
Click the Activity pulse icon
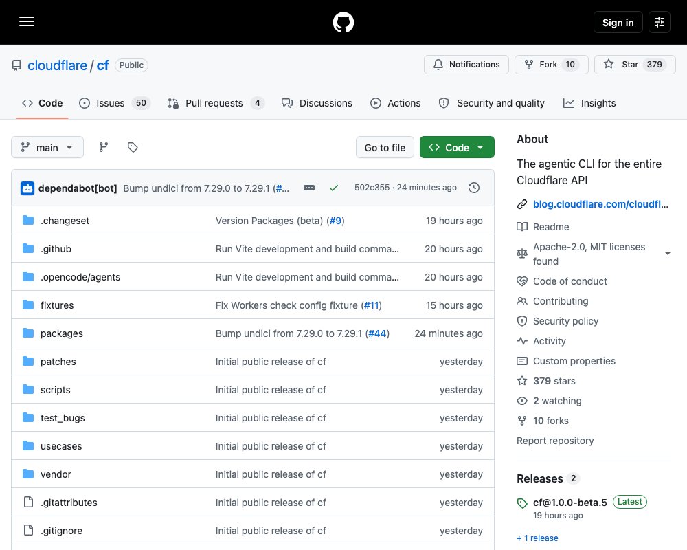click(522, 341)
